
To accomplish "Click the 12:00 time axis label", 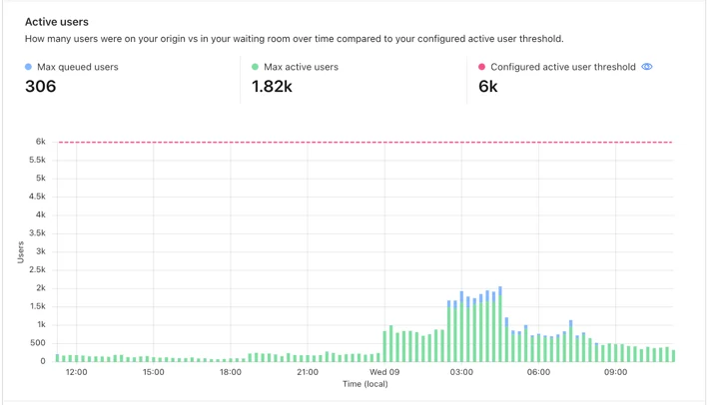I will (x=76, y=372).
